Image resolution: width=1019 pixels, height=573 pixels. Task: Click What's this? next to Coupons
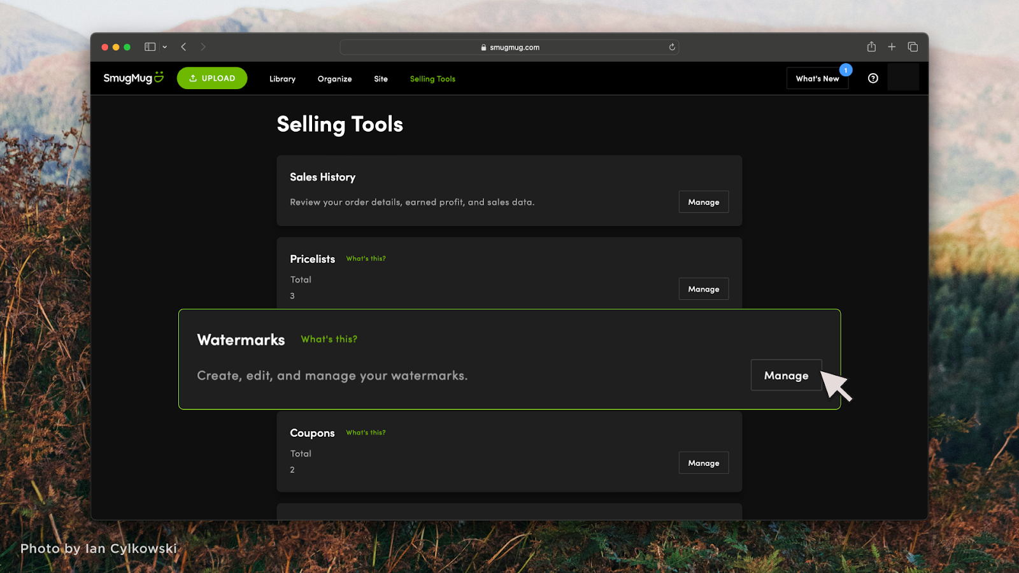(366, 432)
